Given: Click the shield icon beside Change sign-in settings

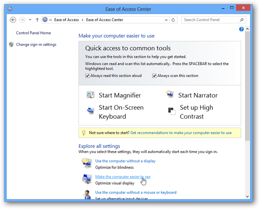Looking at the screenshot, I should pyautogui.click(x=11, y=45).
